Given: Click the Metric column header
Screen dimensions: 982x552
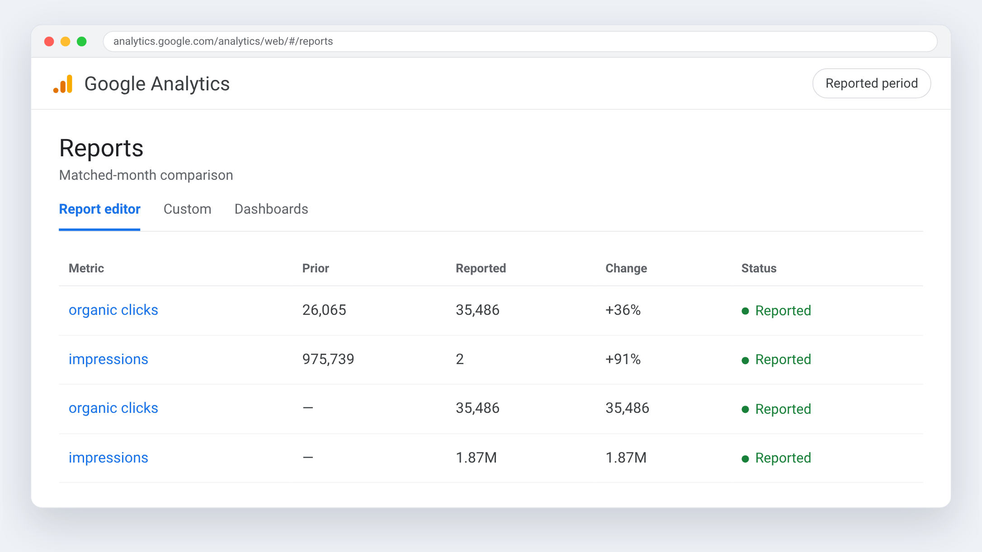Looking at the screenshot, I should 86,268.
